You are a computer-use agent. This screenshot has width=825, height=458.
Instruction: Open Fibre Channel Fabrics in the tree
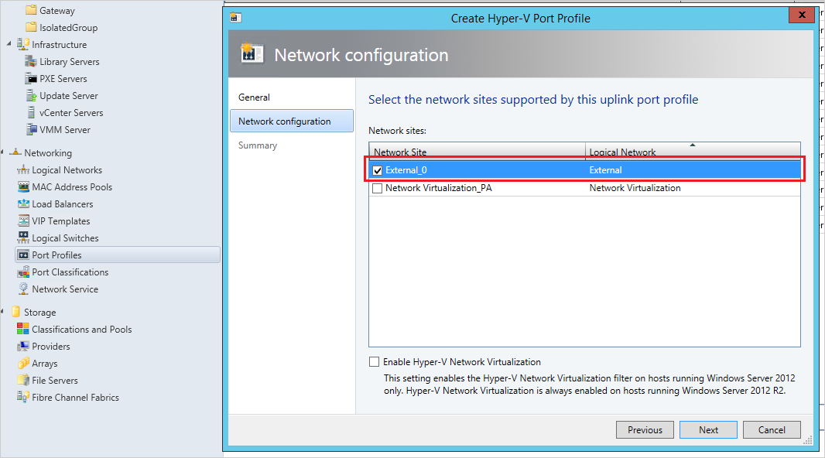point(75,397)
